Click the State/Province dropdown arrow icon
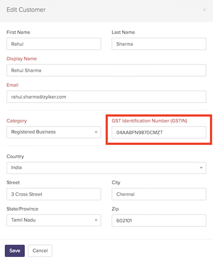Screen dimensions: 213x261 96,220
